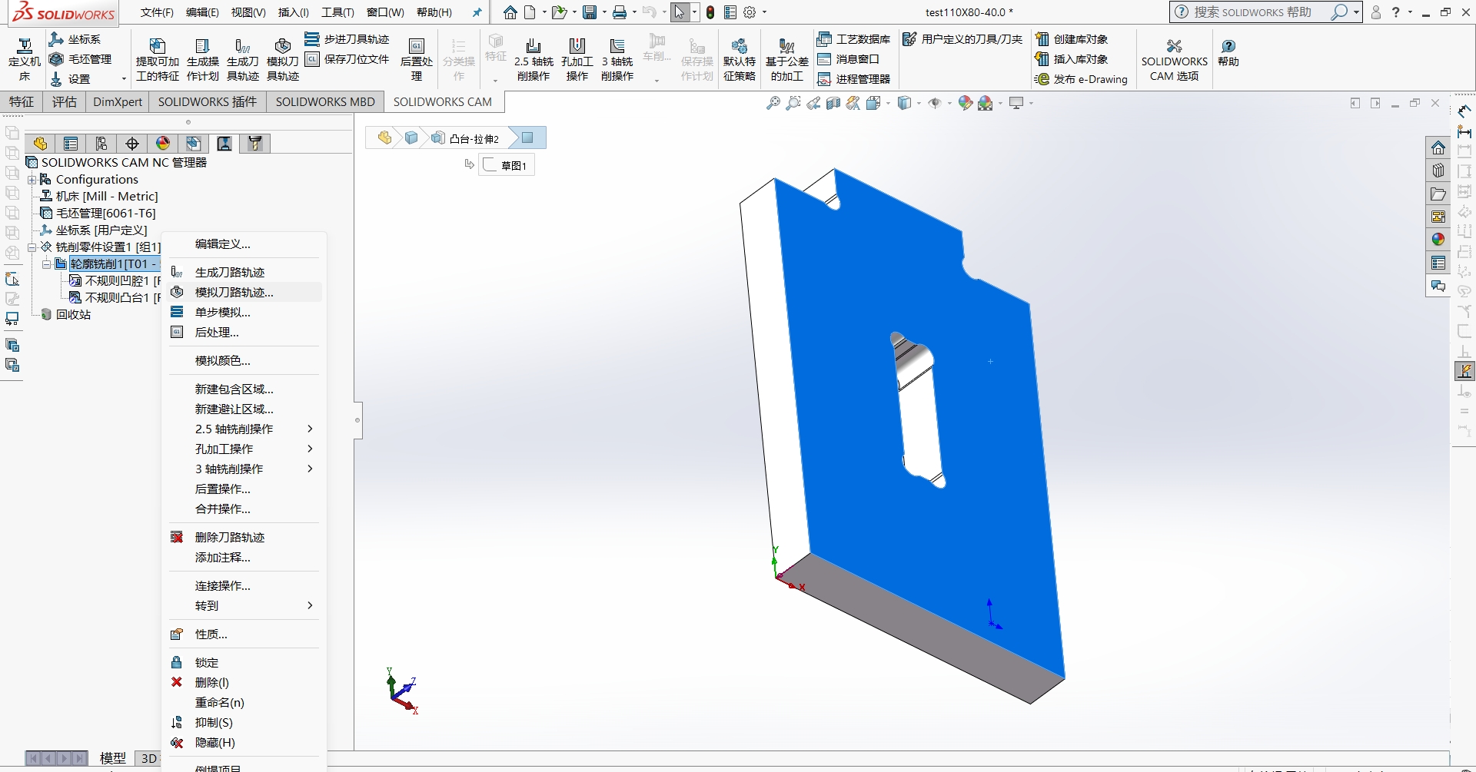Click 默认特征策略 default feature strategies

point(740,59)
